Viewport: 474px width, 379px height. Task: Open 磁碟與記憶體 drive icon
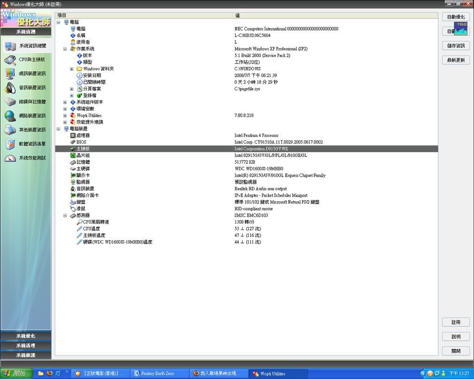click(10, 102)
